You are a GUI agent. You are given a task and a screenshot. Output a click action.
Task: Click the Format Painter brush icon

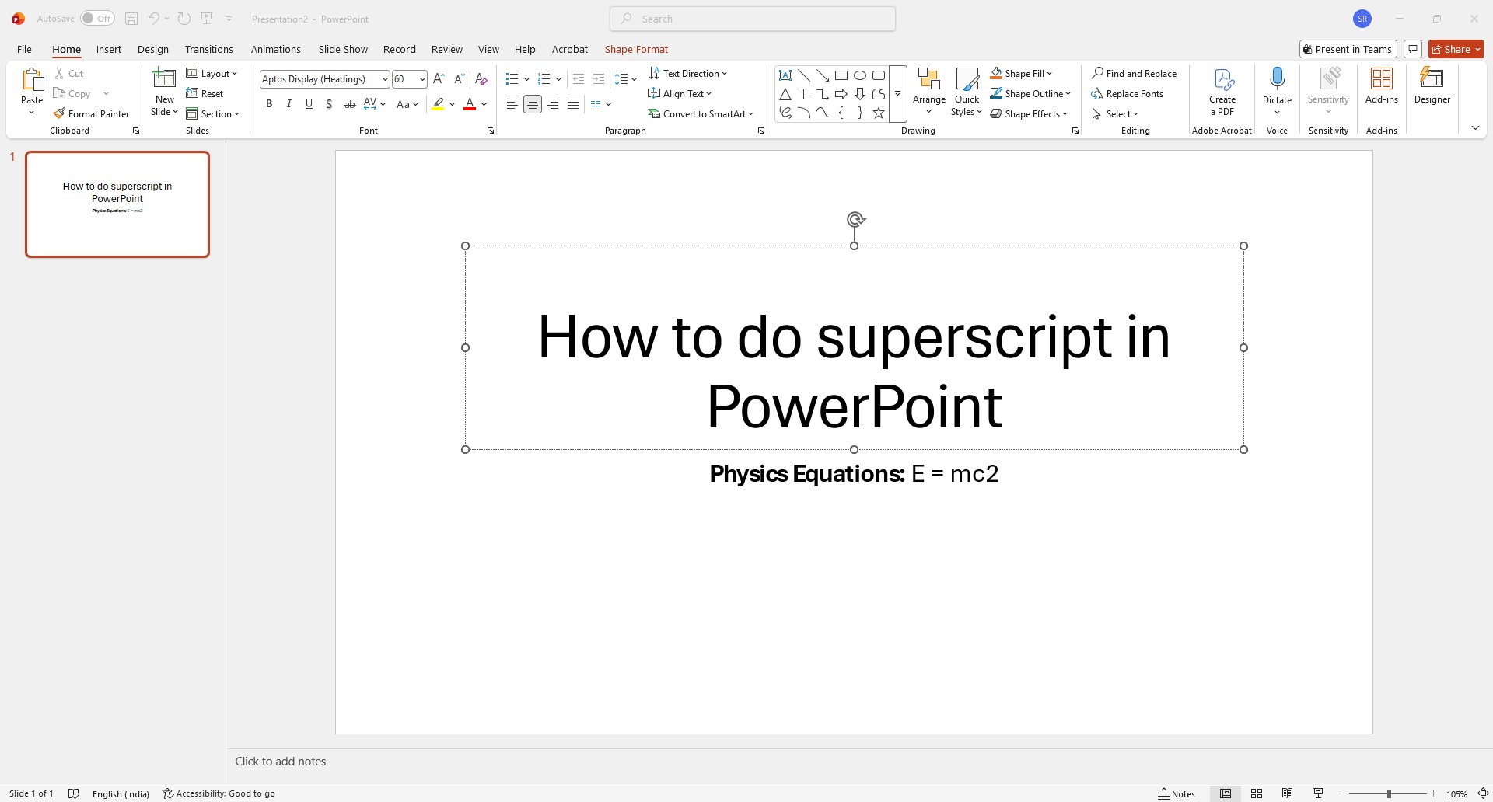[x=59, y=113]
